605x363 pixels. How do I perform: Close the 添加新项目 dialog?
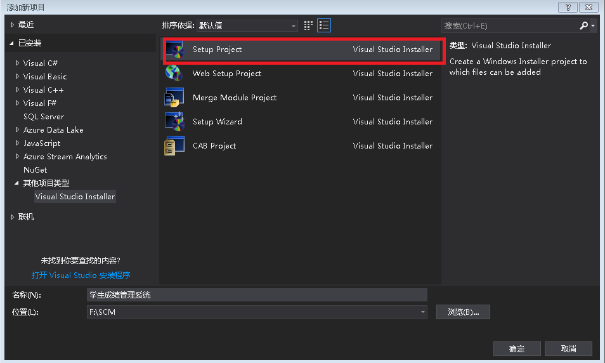[x=589, y=8]
